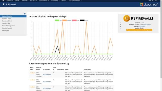
Task: Toggle the red high series in chart legend
Action: pos(76,20)
